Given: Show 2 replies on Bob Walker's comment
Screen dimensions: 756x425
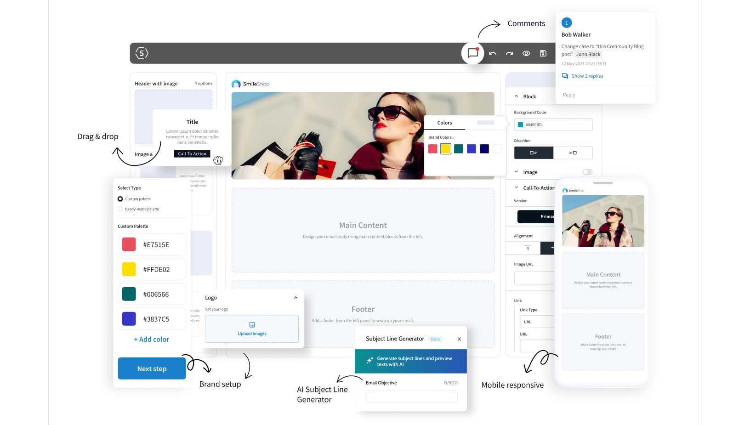Looking at the screenshot, I should click(587, 76).
